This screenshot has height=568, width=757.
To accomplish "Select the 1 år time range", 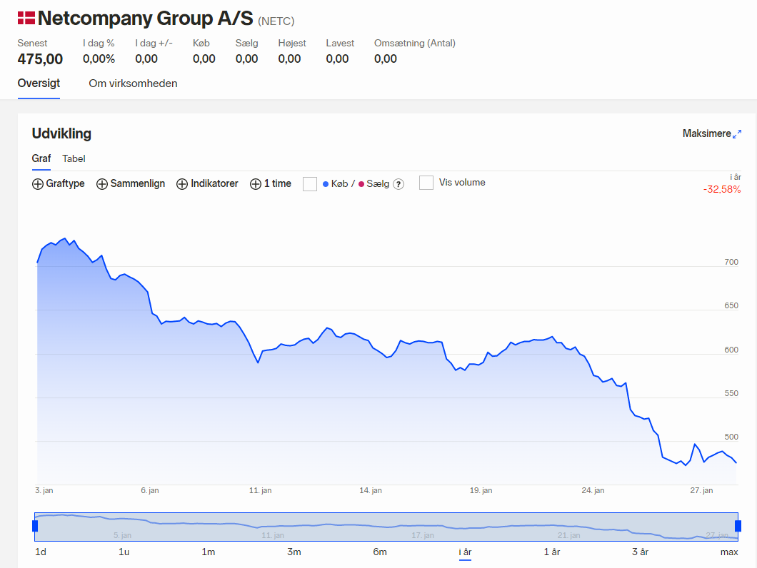I will (552, 552).
